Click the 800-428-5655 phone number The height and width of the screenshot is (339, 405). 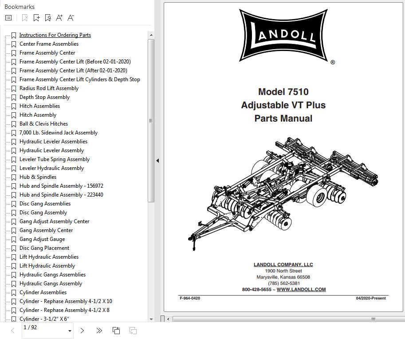(257, 289)
